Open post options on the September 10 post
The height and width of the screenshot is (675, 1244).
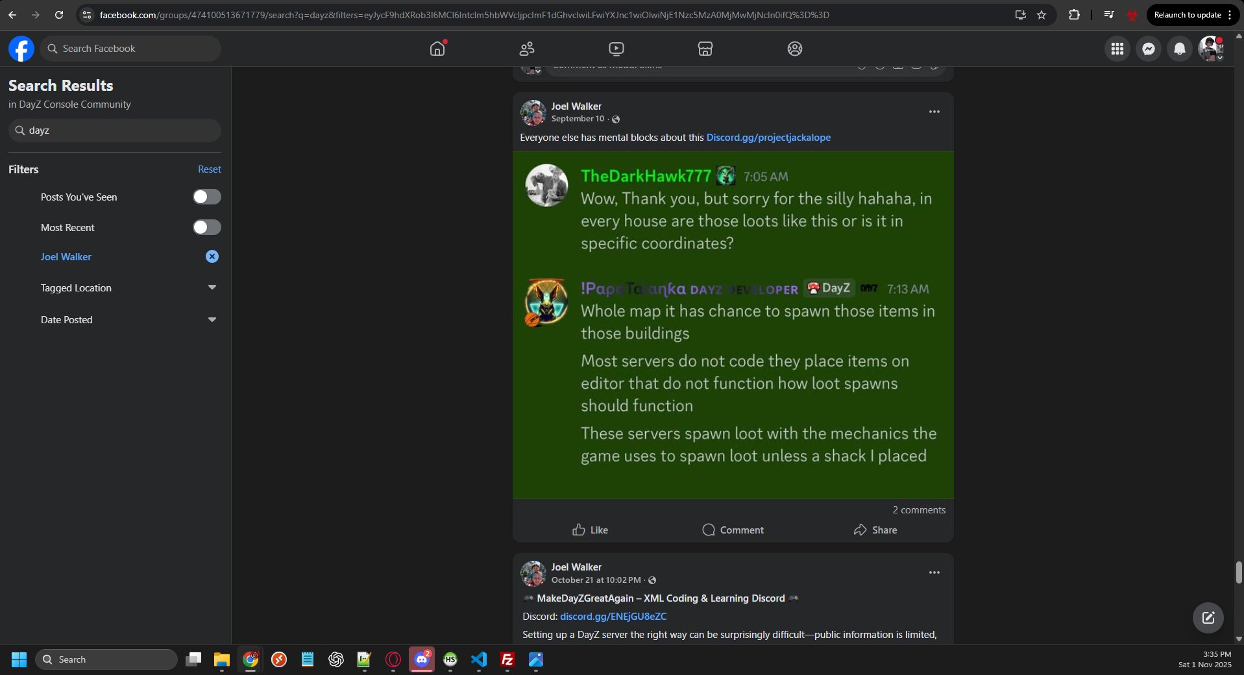click(934, 112)
